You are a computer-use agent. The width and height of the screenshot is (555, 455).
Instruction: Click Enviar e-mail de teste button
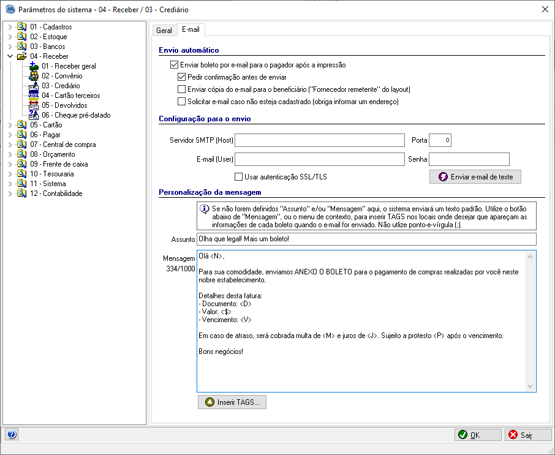(x=475, y=176)
